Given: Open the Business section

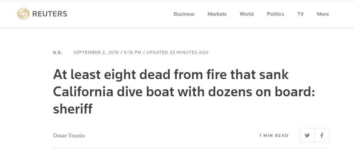Looking at the screenshot, I should [x=184, y=14].
